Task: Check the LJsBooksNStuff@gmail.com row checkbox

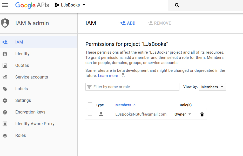Action: point(90,114)
